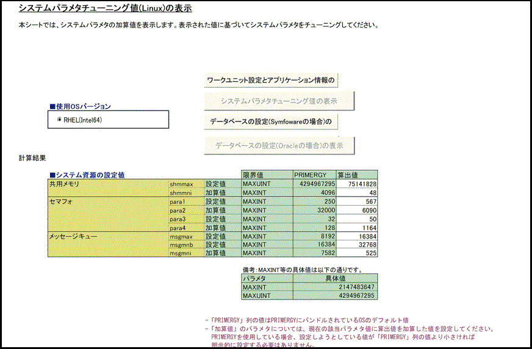
Task: Click the para4 semaphore cell
Action: click(x=186, y=228)
